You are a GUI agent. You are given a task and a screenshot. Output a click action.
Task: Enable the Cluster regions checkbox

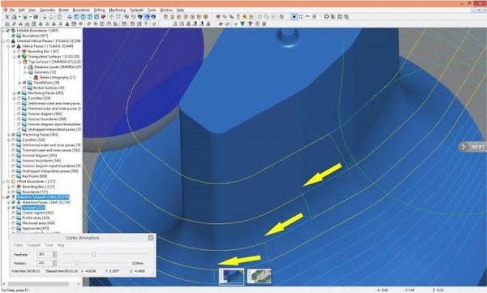click(14, 213)
